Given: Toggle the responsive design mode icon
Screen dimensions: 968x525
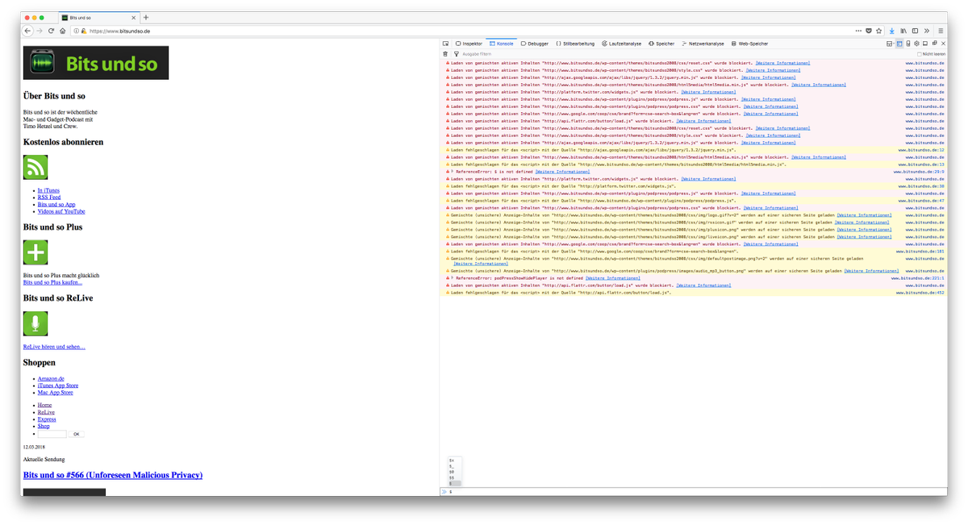Looking at the screenshot, I should tap(908, 43).
